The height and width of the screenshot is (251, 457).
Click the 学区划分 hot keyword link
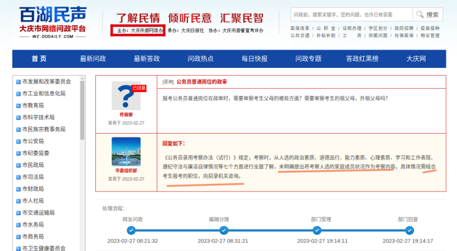click(378, 28)
